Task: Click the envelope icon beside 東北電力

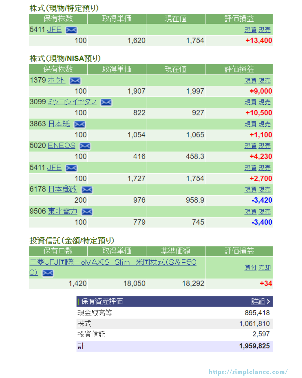Action: [87, 212]
